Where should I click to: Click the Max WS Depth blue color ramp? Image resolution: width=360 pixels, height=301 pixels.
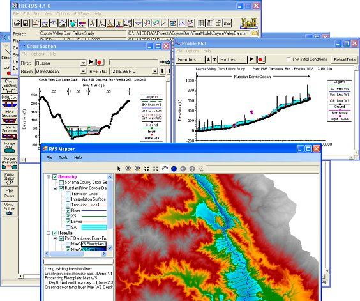click(94, 249)
